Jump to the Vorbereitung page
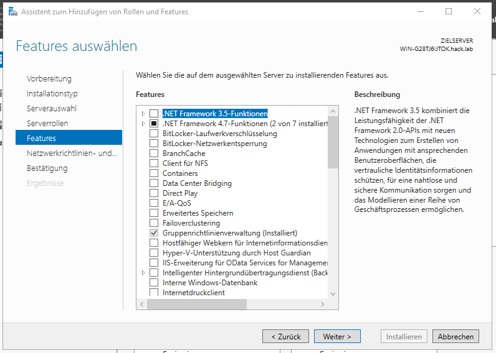This screenshot has height=353, width=496. point(49,79)
